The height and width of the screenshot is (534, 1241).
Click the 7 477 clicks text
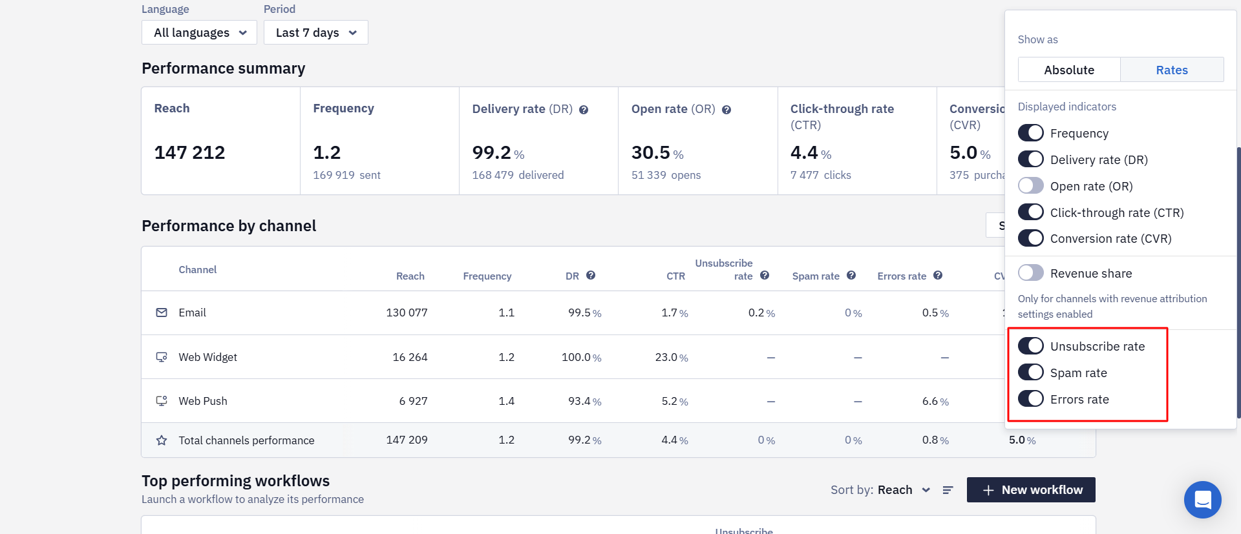820,175
